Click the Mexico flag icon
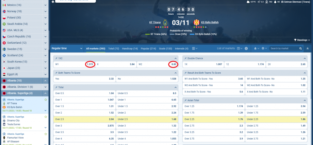 point(4,5)
